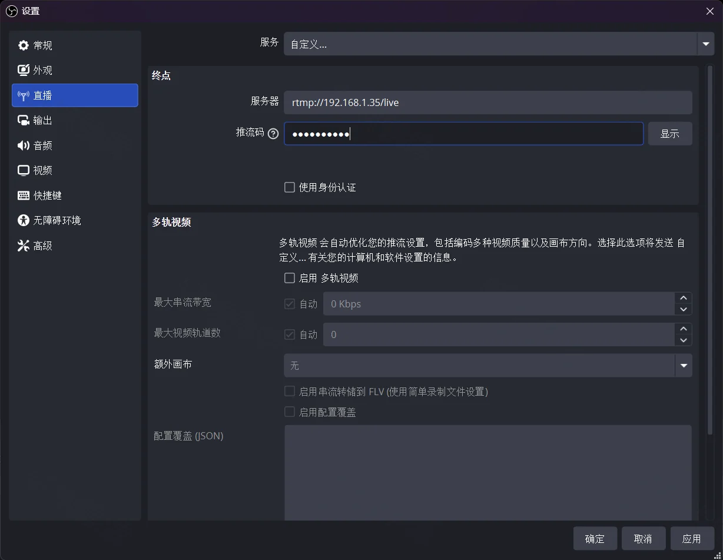723x560 pixels.
Task: Click the 高级 wrench tools icon
Action: pyautogui.click(x=24, y=246)
